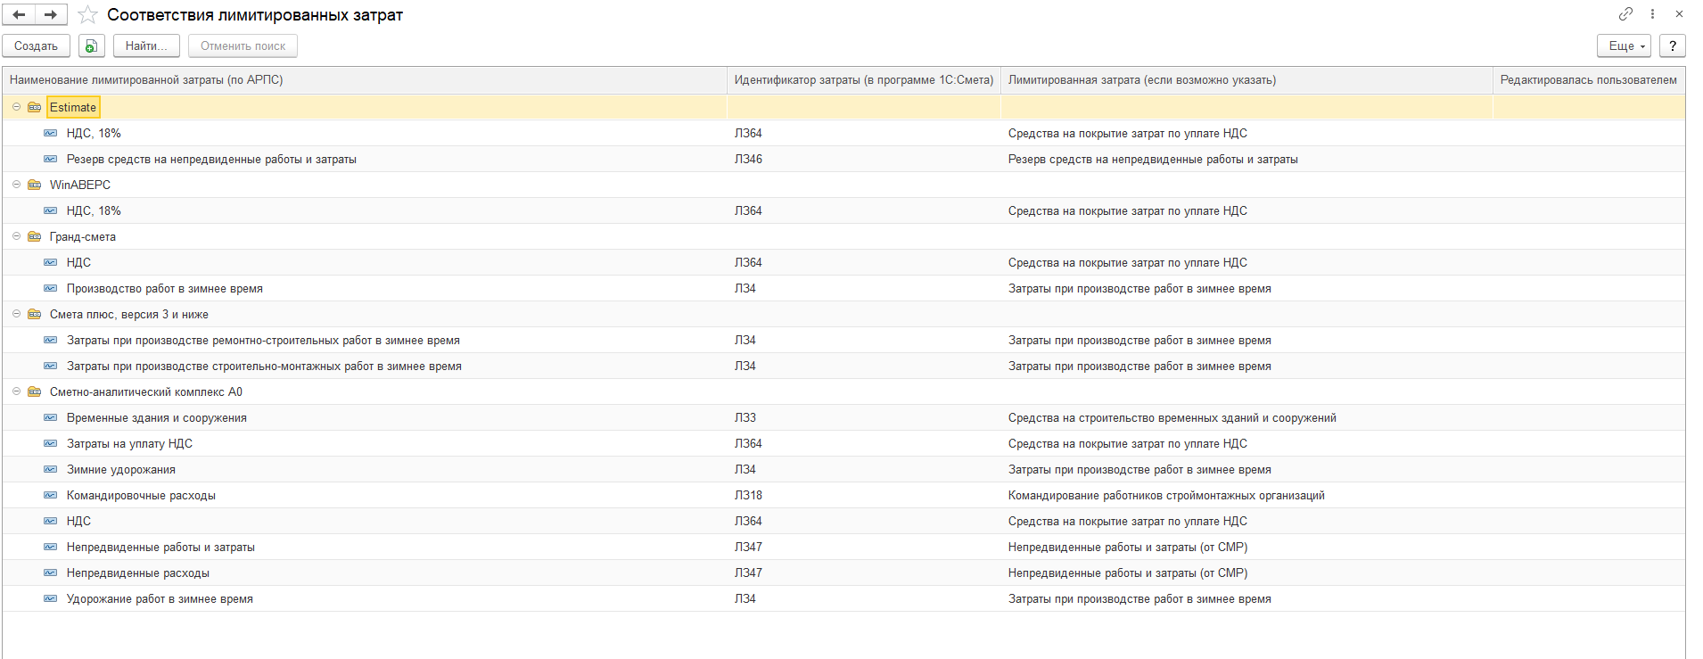1703x659 pixels.
Task: Click Редактировалась пользователем column header
Action: 1589,80
